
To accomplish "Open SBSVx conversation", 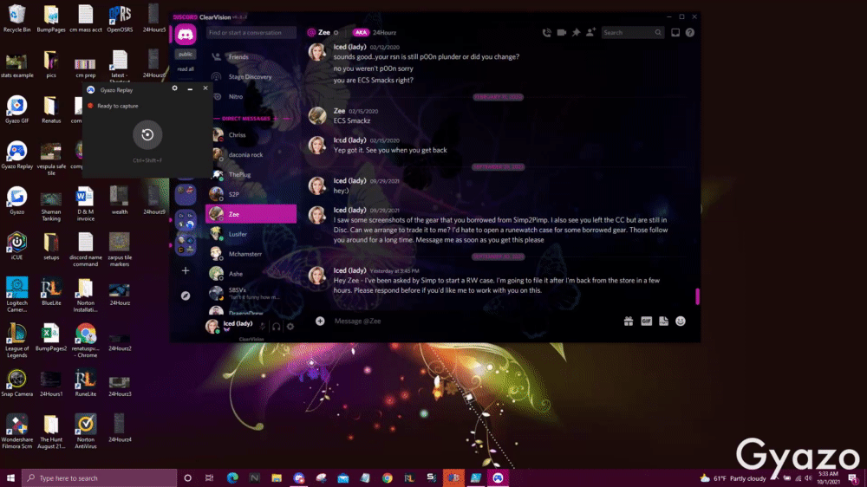I will pos(251,294).
